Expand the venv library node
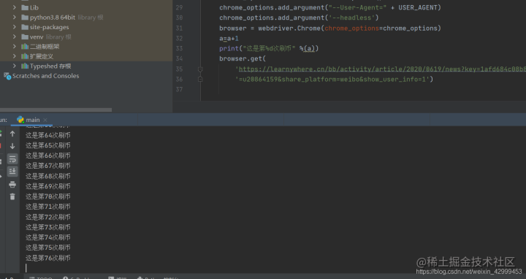The height and width of the screenshot is (279, 526). (x=15, y=37)
